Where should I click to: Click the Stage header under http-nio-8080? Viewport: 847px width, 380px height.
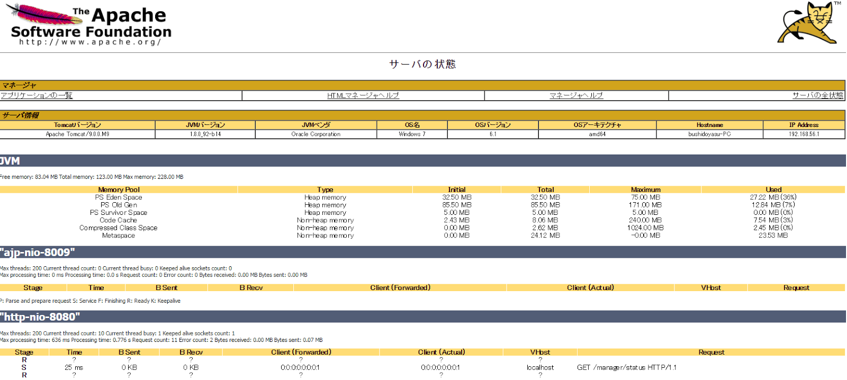coord(24,352)
